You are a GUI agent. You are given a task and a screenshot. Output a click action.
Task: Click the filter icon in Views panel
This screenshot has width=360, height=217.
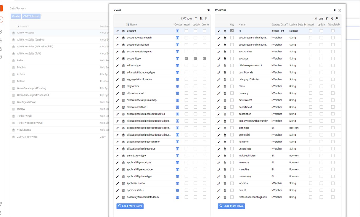point(196,18)
